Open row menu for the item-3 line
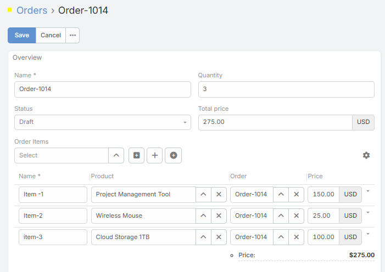 point(367,234)
